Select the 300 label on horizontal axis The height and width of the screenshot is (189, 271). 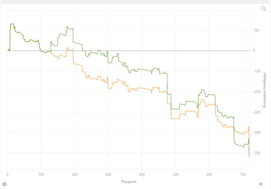click(108, 174)
